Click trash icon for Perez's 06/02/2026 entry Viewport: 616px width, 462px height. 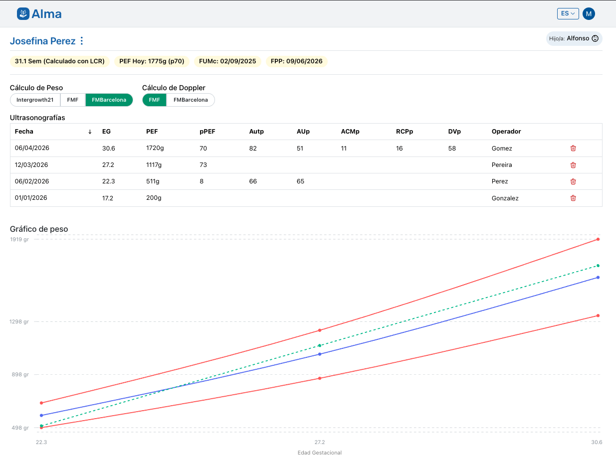[x=573, y=181]
